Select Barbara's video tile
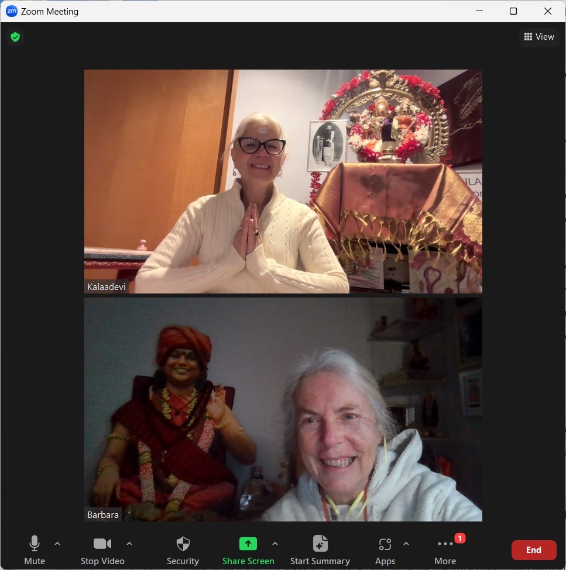This screenshot has width=566, height=570. (283, 409)
